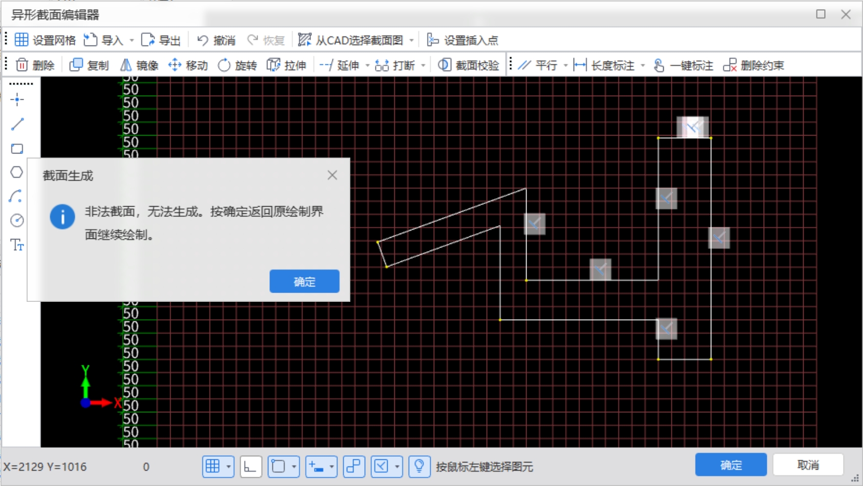Click 从CAD选择截面图

coord(351,40)
